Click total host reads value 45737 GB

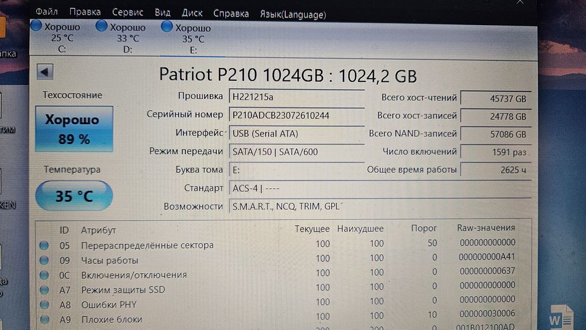point(496,98)
